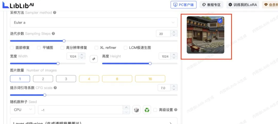278x124 pixels.
Task: Decrease seed value with down arrow
Action: (x=126, y=112)
